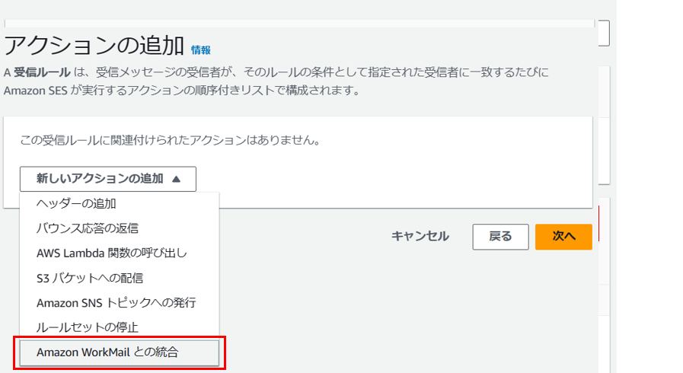Expand the 新しいアクションの追加 dropdown
Image resolution: width=683 pixels, height=373 pixels.
pos(108,179)
